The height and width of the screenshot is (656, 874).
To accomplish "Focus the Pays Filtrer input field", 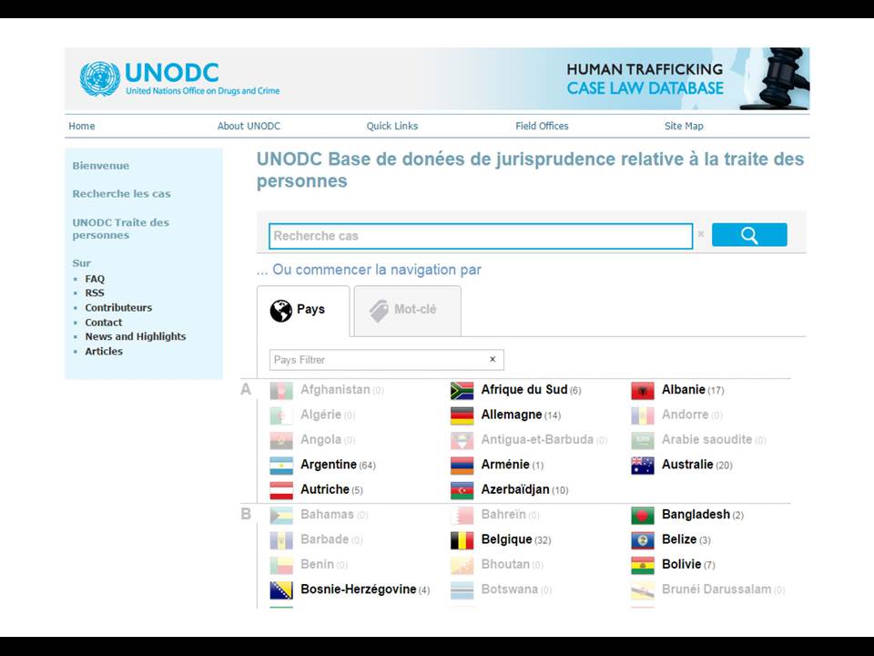I will click(x=386, y=360).
